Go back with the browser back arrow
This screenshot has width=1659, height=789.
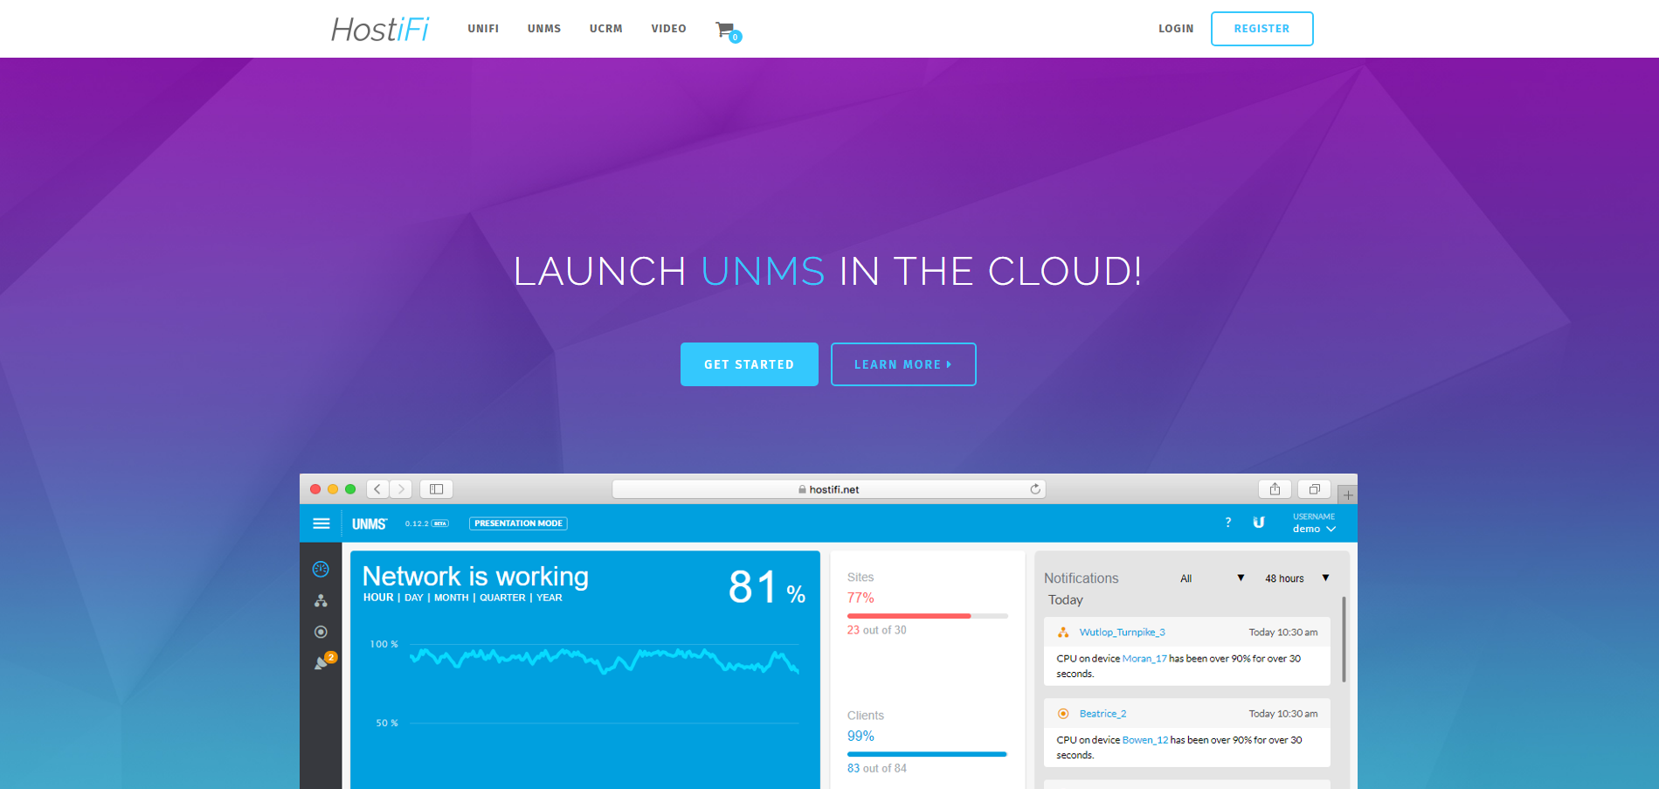[377, 489]
